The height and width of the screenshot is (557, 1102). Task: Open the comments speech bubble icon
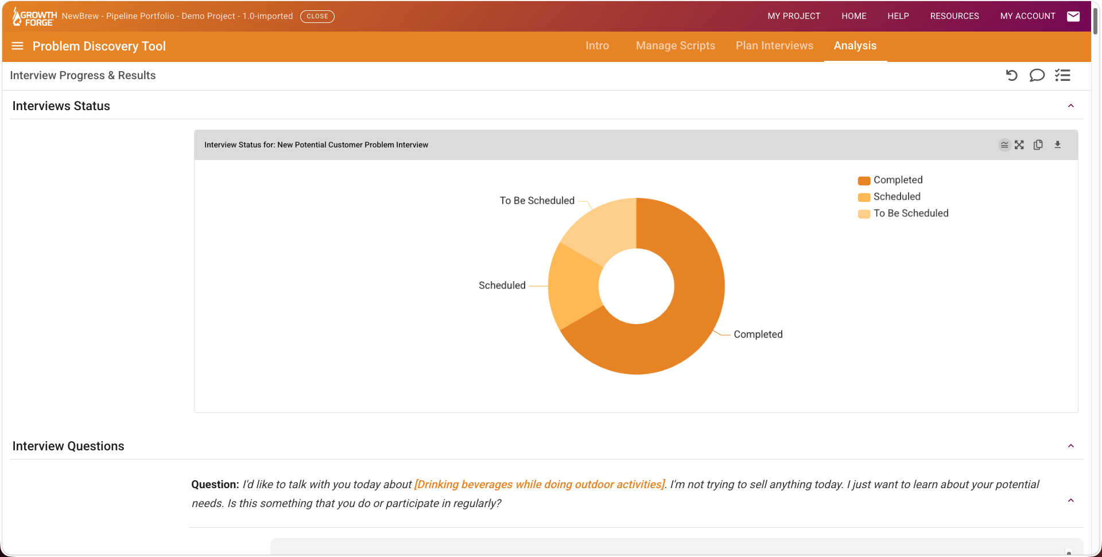[1037, 75]
